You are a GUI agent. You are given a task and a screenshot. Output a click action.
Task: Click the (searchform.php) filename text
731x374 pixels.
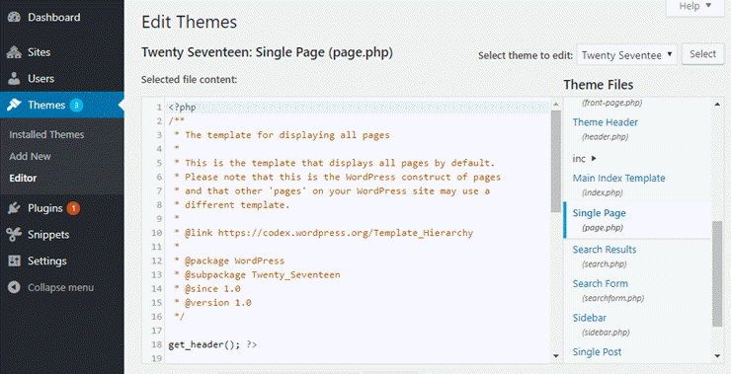(612, 298)
